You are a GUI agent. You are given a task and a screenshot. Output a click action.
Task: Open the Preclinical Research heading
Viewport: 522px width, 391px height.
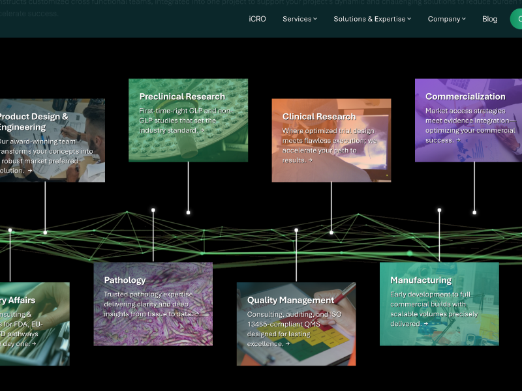click(x=182, y=96)
